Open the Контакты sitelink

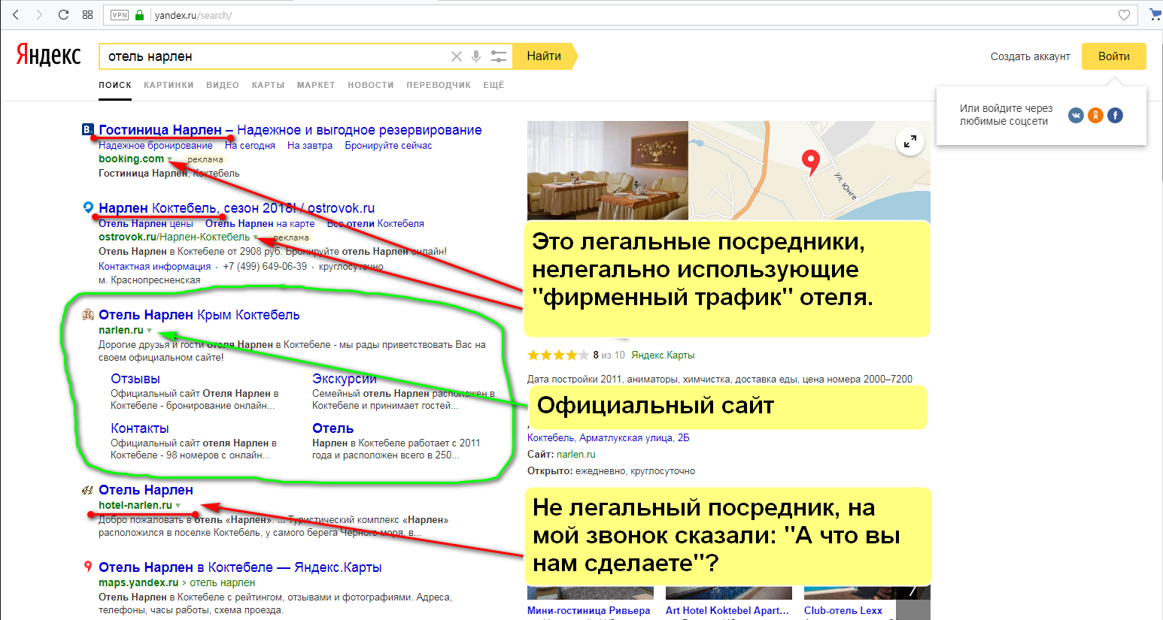(x=140, y=428)
